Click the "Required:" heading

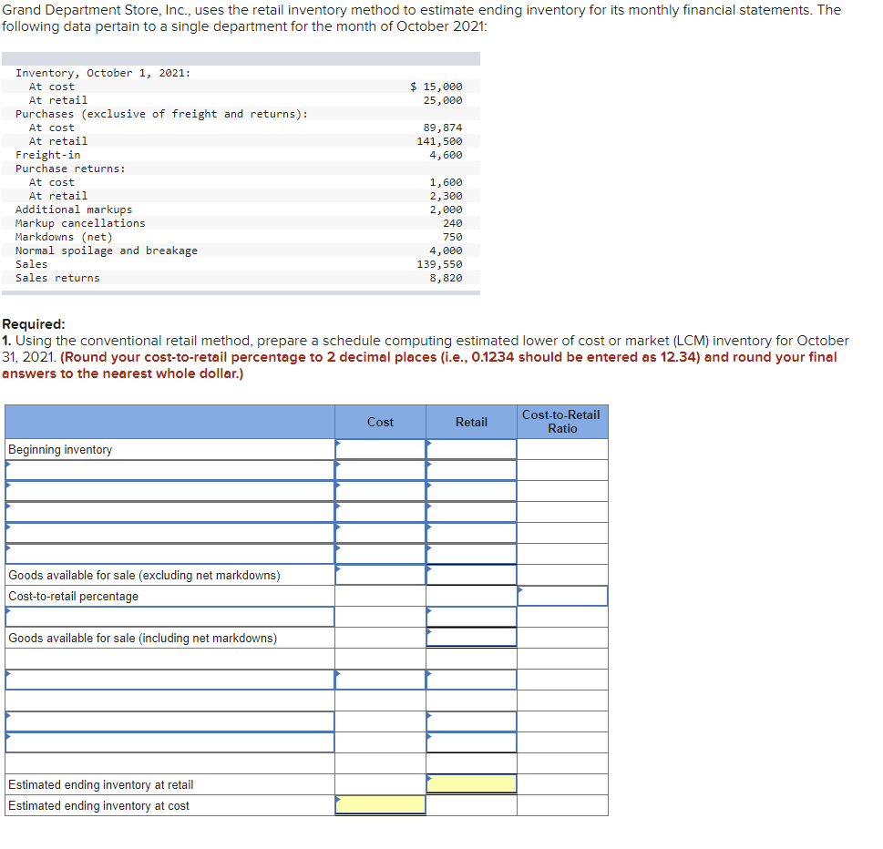point(34,324)
